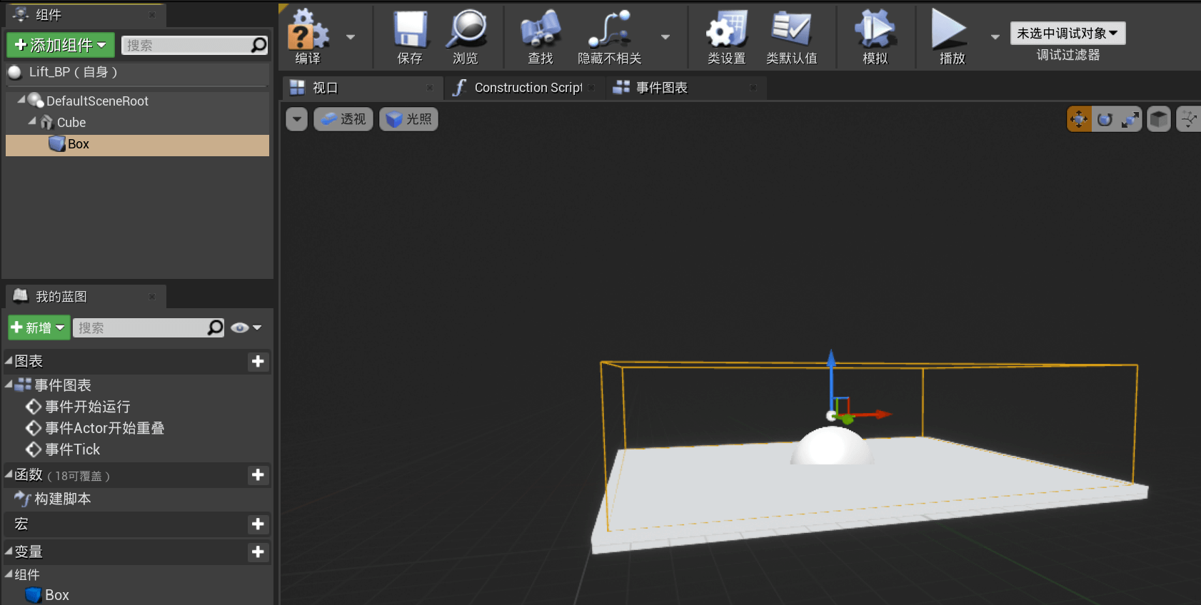The image size is (1201, 605).
Task: Collapse the Cube tree node
Action: click(x=32, y=121)
